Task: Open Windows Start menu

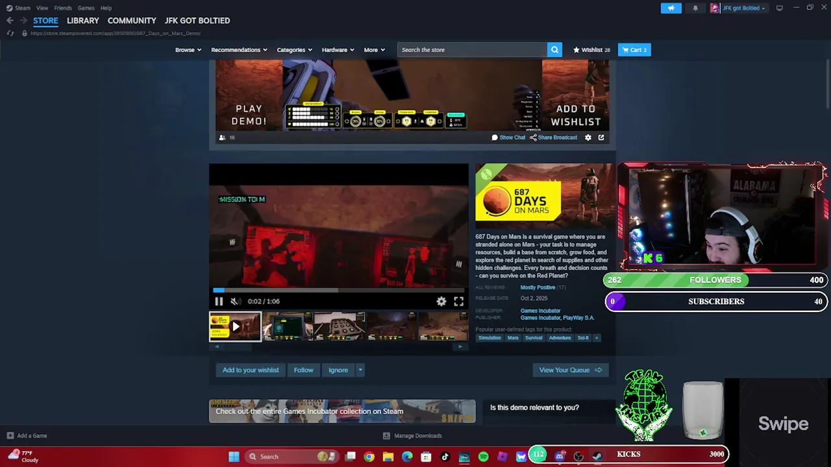Action: pyautogui.click(x=234, y=457)
